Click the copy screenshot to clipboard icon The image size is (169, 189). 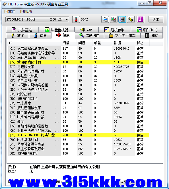click(114, 19)
